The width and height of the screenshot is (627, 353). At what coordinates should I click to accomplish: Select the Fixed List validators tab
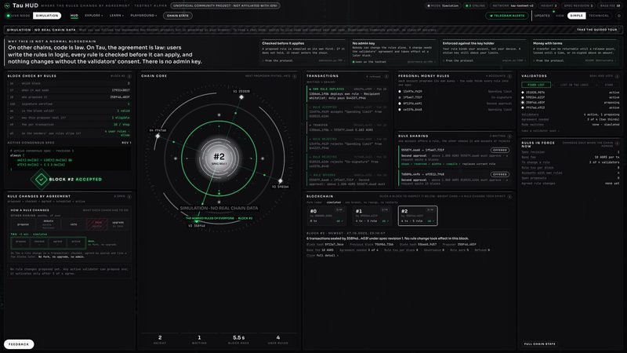(536, 85)
